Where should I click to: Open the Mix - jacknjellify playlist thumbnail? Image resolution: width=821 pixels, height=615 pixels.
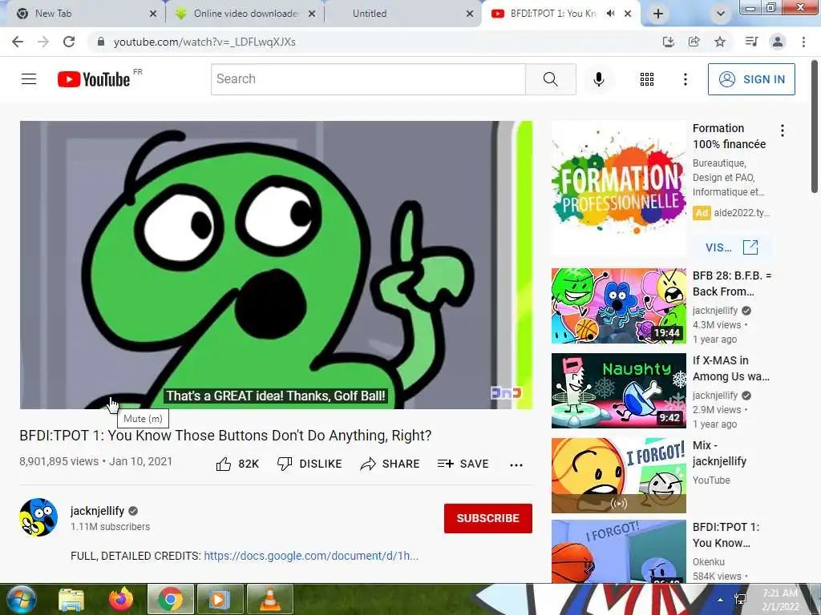point(618,476)
